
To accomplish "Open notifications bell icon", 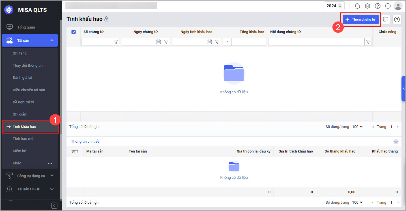I will 357,6.
